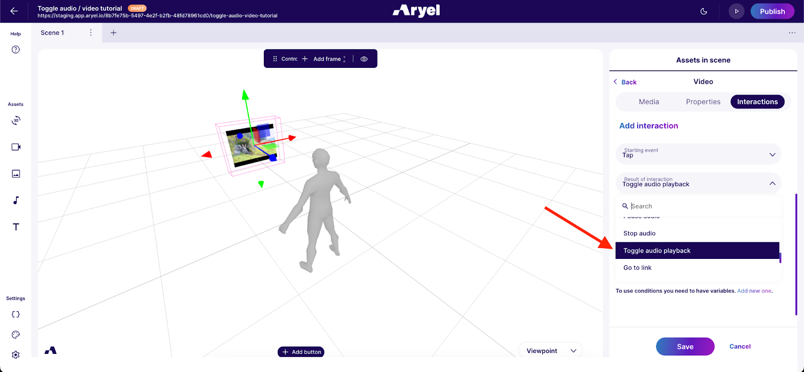
Task: Toggle dark mode moon icon
Action: point(704,11)
